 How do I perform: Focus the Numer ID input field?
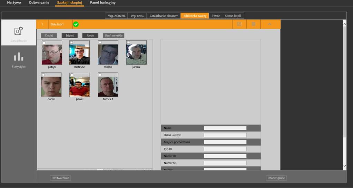225,156
